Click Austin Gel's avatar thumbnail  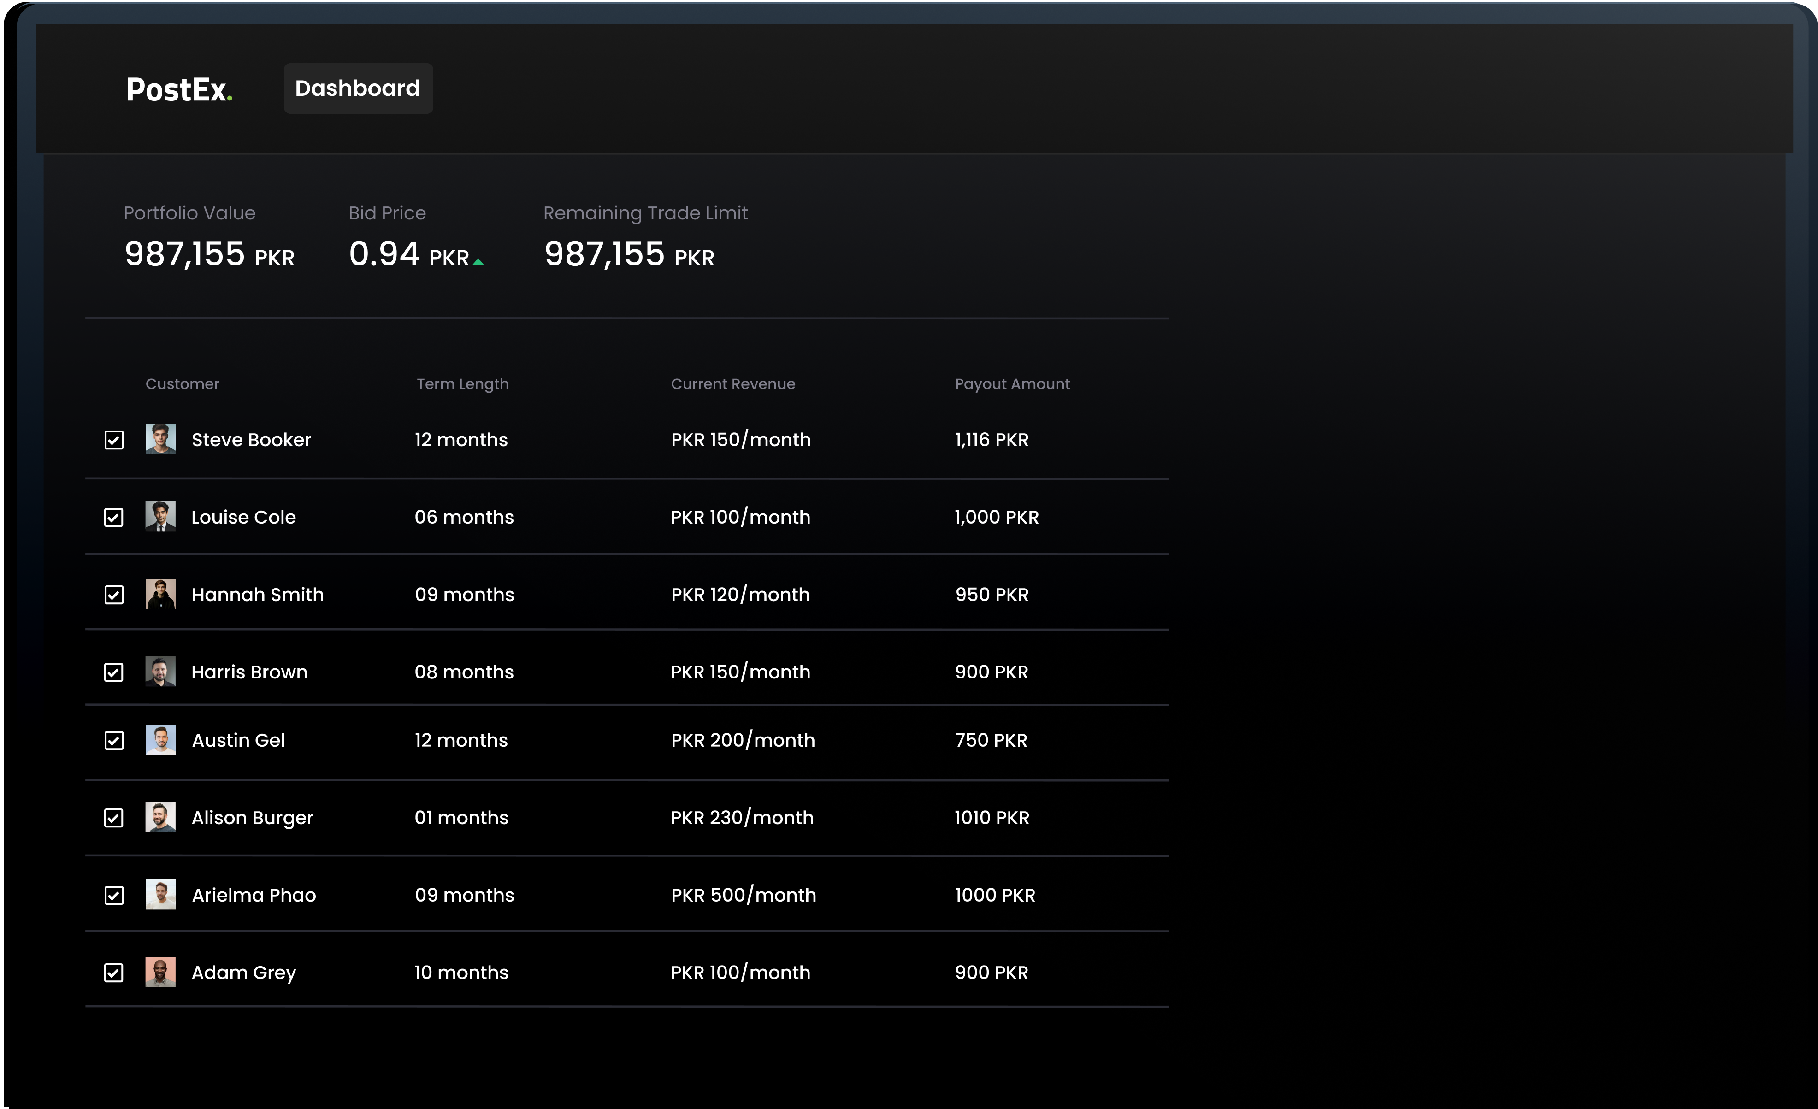[x=161, y=739]
